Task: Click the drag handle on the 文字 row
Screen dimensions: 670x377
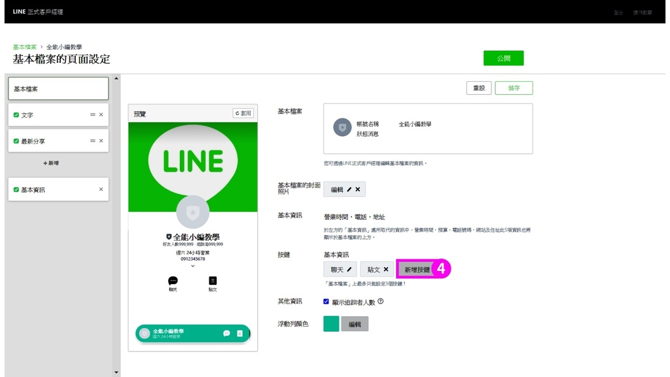Action: (x=92, y=115)
